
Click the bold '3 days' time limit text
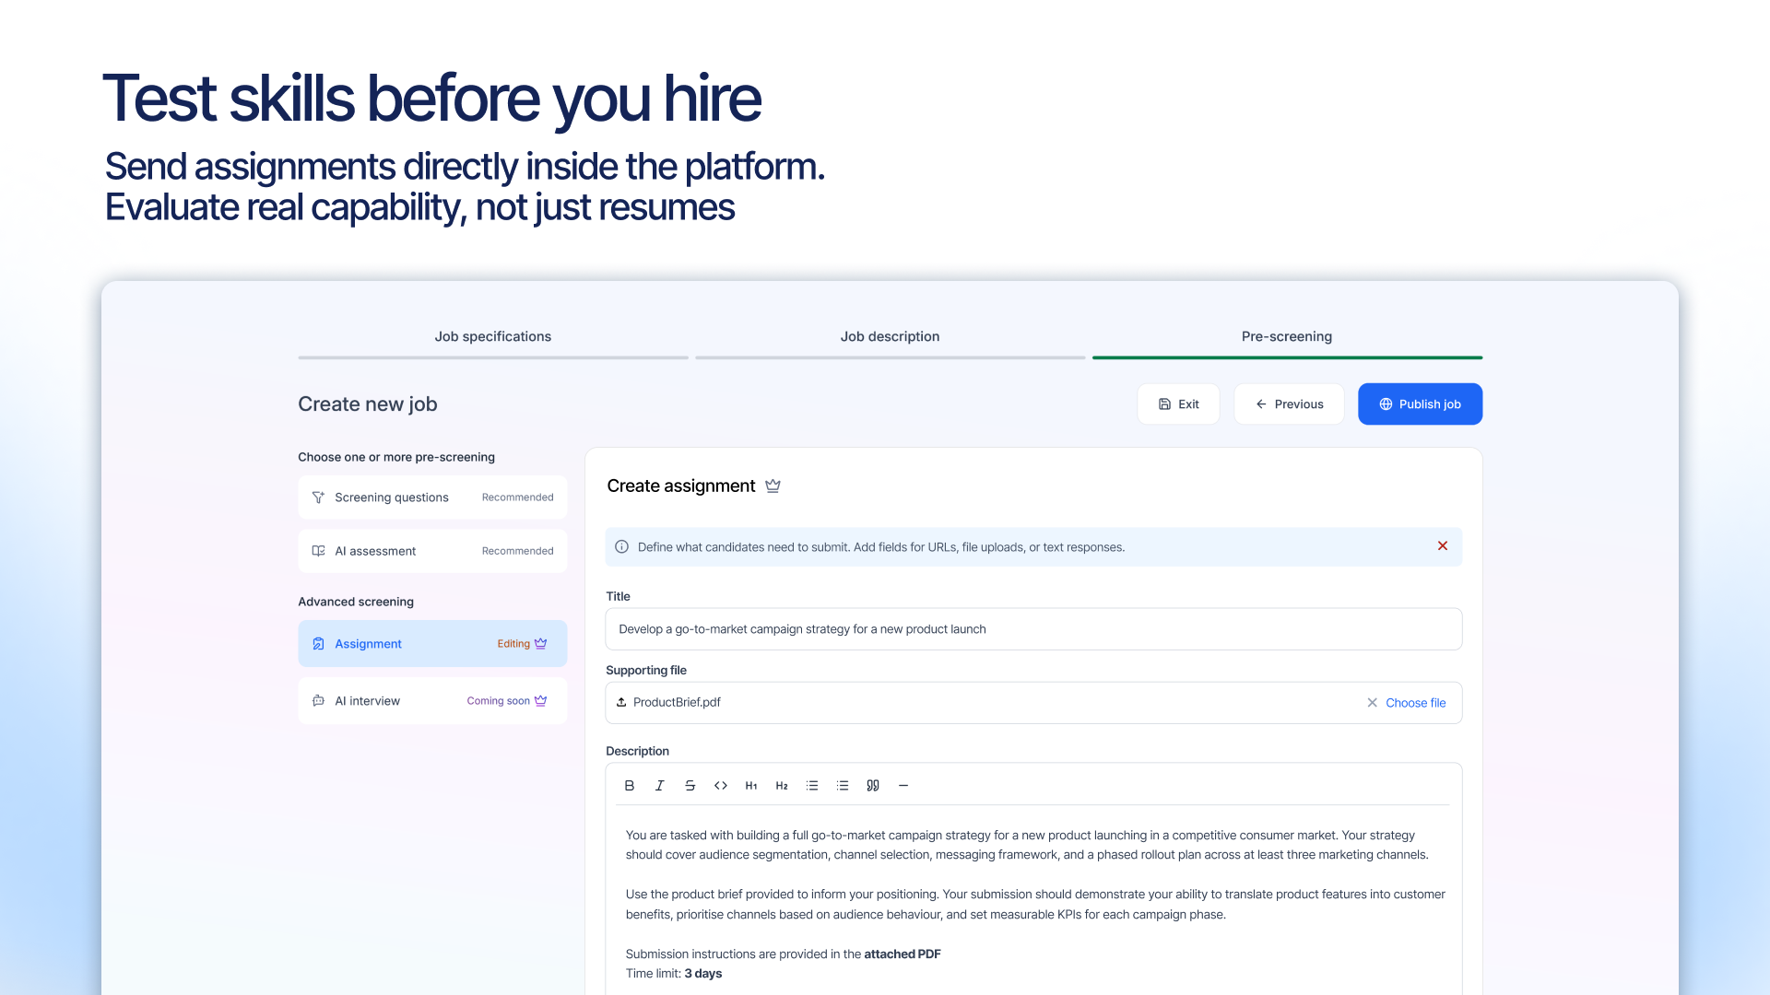point(703,974)
